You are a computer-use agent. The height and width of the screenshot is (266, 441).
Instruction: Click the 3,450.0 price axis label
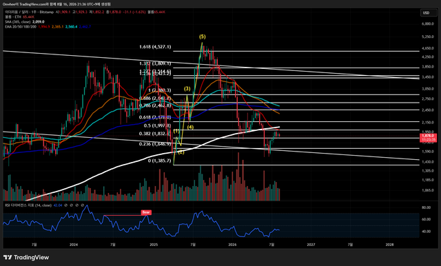pos(428,77)
